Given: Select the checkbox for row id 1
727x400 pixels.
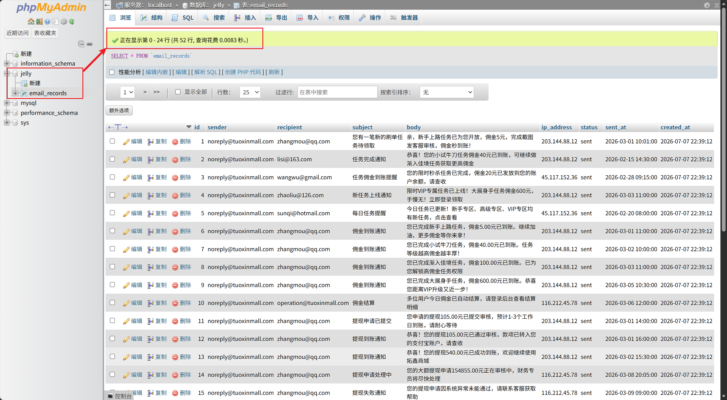Looking at the screenshot, I should coord(112,141).
